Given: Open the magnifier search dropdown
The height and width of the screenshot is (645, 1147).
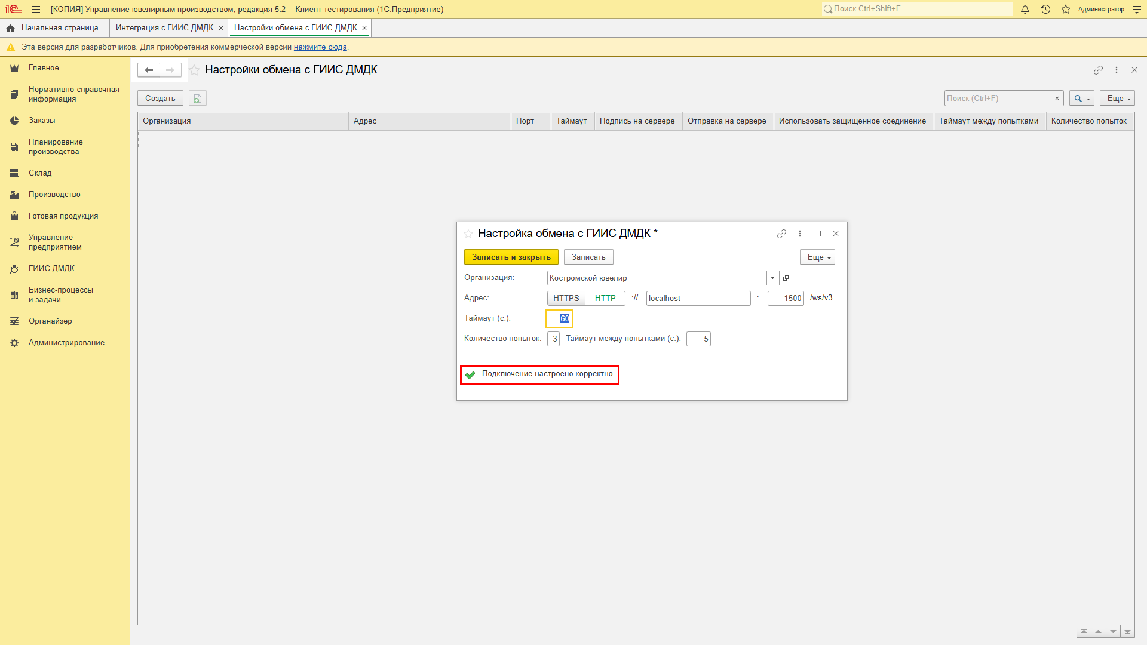Looking at the screenshot, I should coord(1082,99).
